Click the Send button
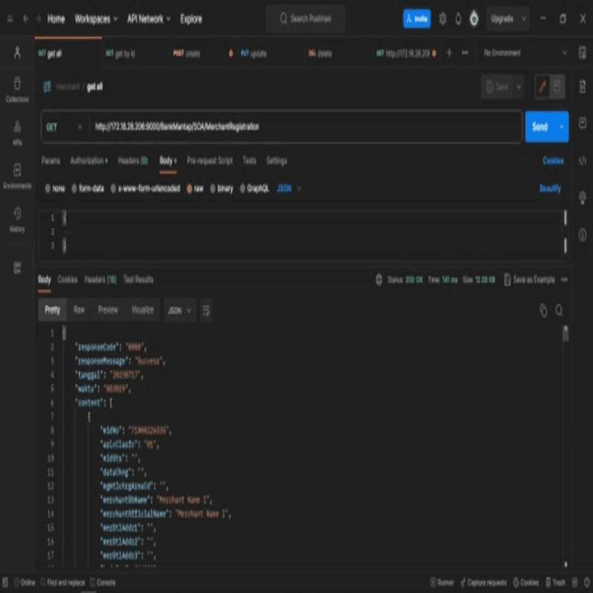Screen dimensions: 593x593 (540, 127)
